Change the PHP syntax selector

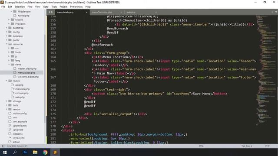click(268, 146)
